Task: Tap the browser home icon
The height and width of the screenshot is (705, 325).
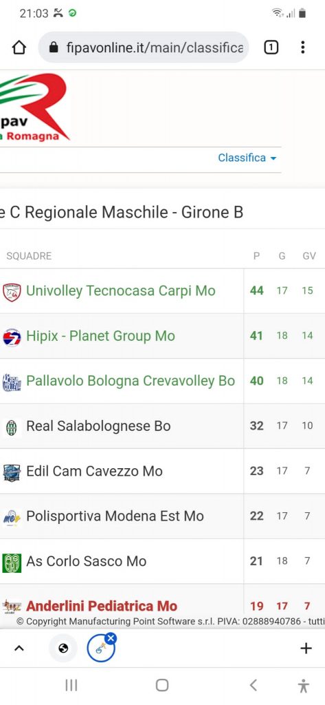Action: pos(19,48)
